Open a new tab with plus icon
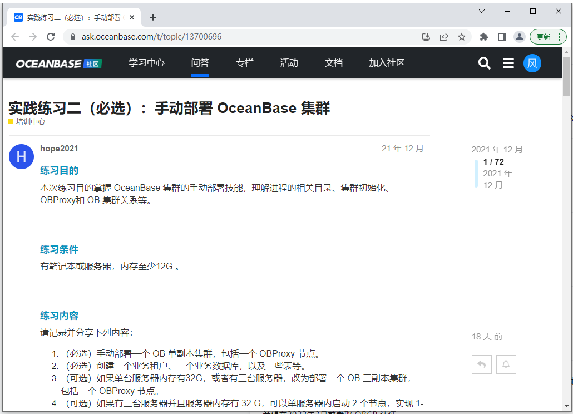The image size is (573, 414). pyautogui.click(x=153, y=17)
